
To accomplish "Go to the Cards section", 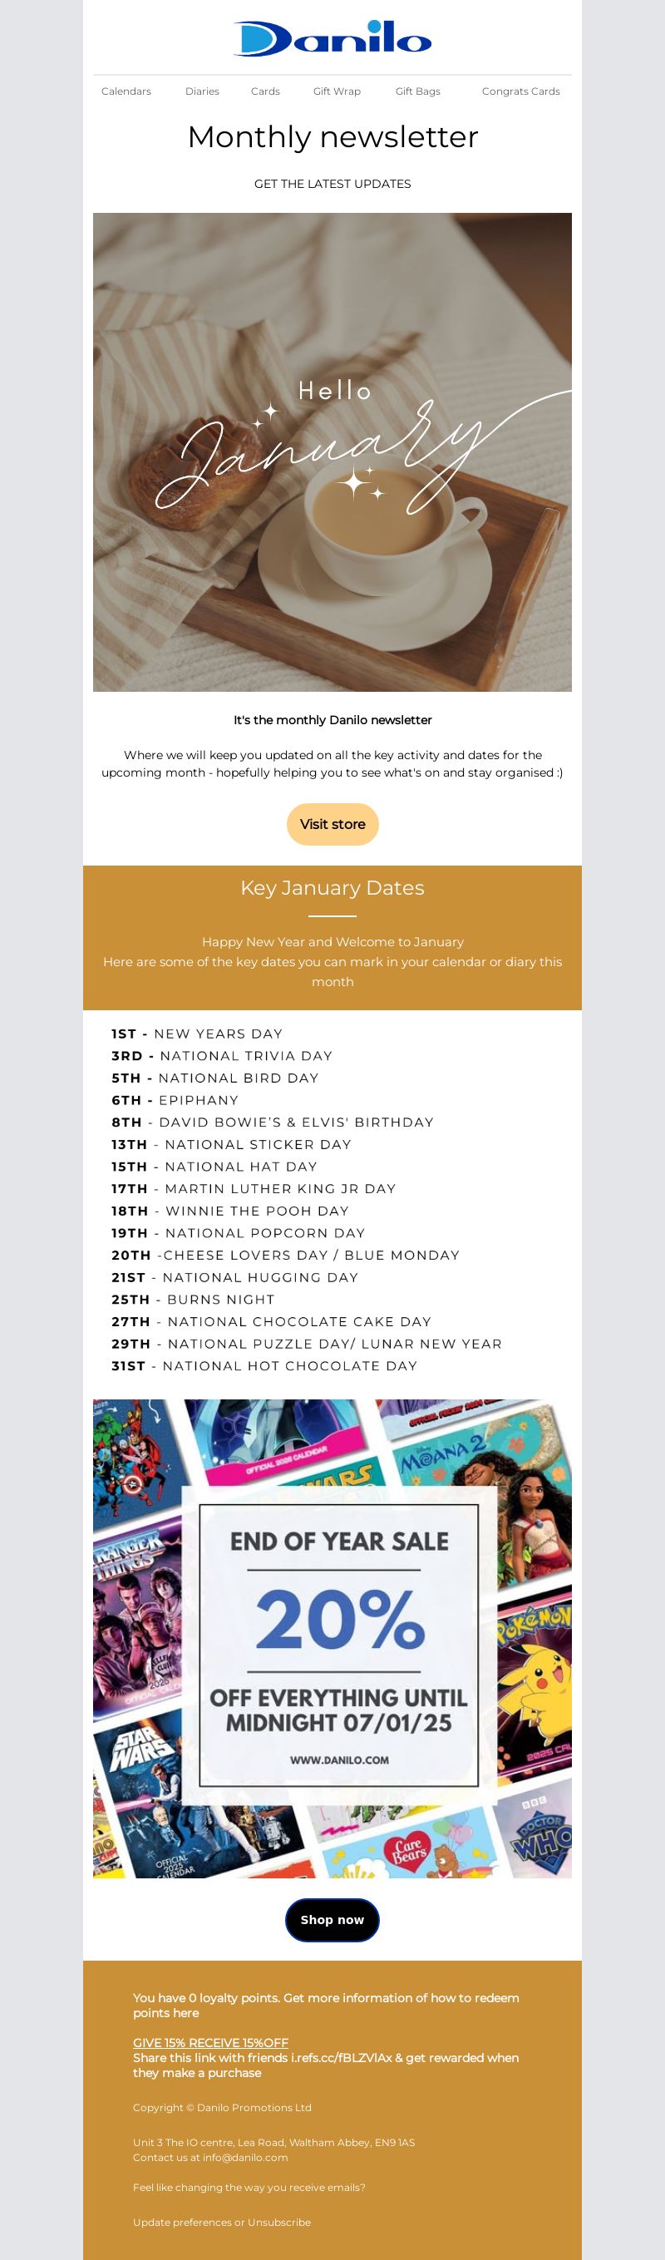I will 265,91.
